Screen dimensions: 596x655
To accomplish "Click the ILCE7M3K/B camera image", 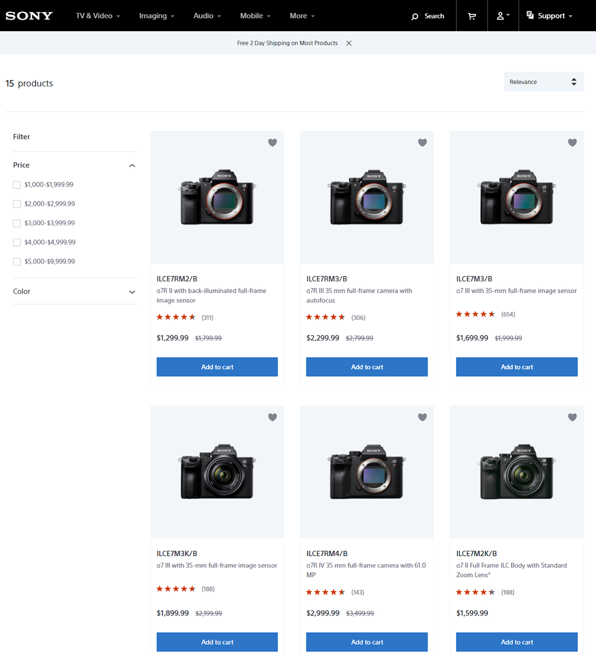I will point(217,472).
